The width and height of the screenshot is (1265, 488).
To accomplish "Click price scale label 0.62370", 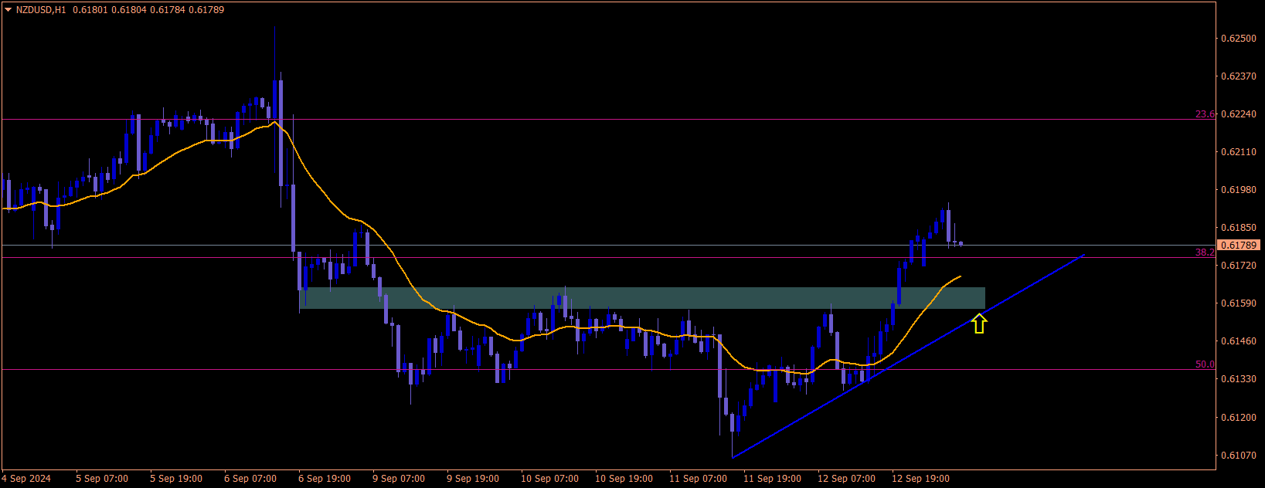I will pos(1239,76).
